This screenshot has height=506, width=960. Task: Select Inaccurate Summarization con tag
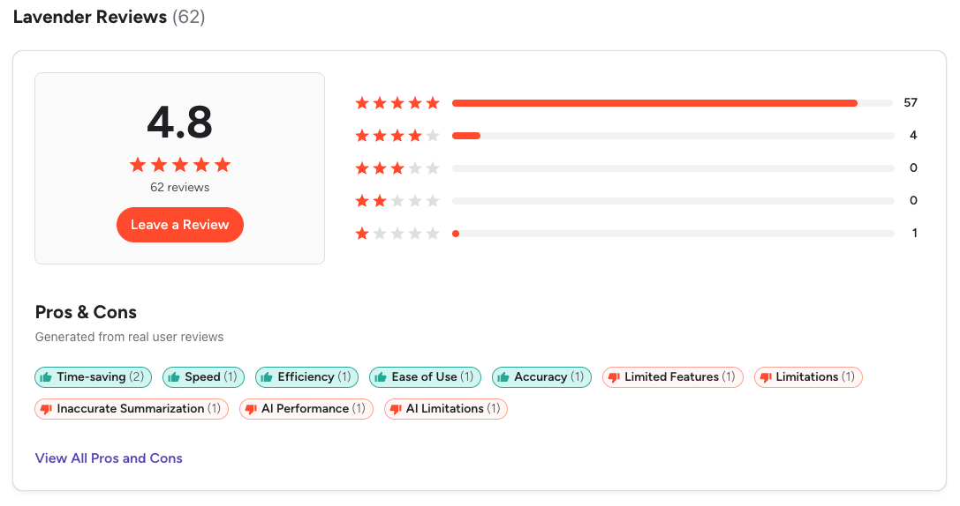tap(132, 409)
